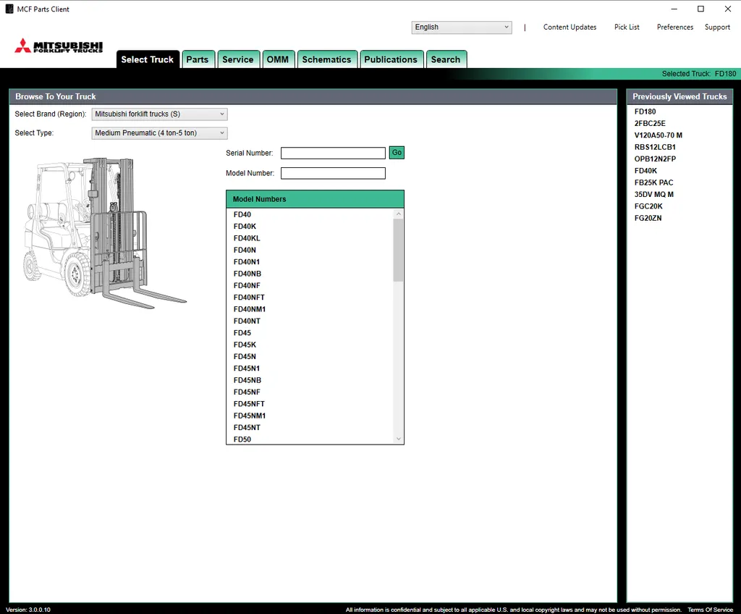Click the Model Numbers list scroll up arrow
The width and height of the screenshot is (741, 614).
point(399,214)
